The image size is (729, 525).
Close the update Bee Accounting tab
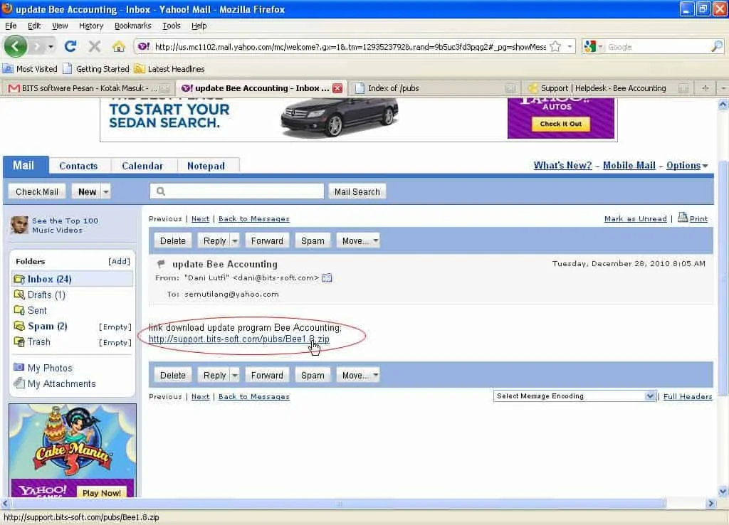pos(337,88)
